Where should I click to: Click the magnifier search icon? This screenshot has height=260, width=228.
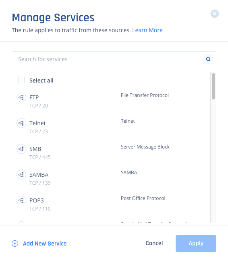pos(208,59)
